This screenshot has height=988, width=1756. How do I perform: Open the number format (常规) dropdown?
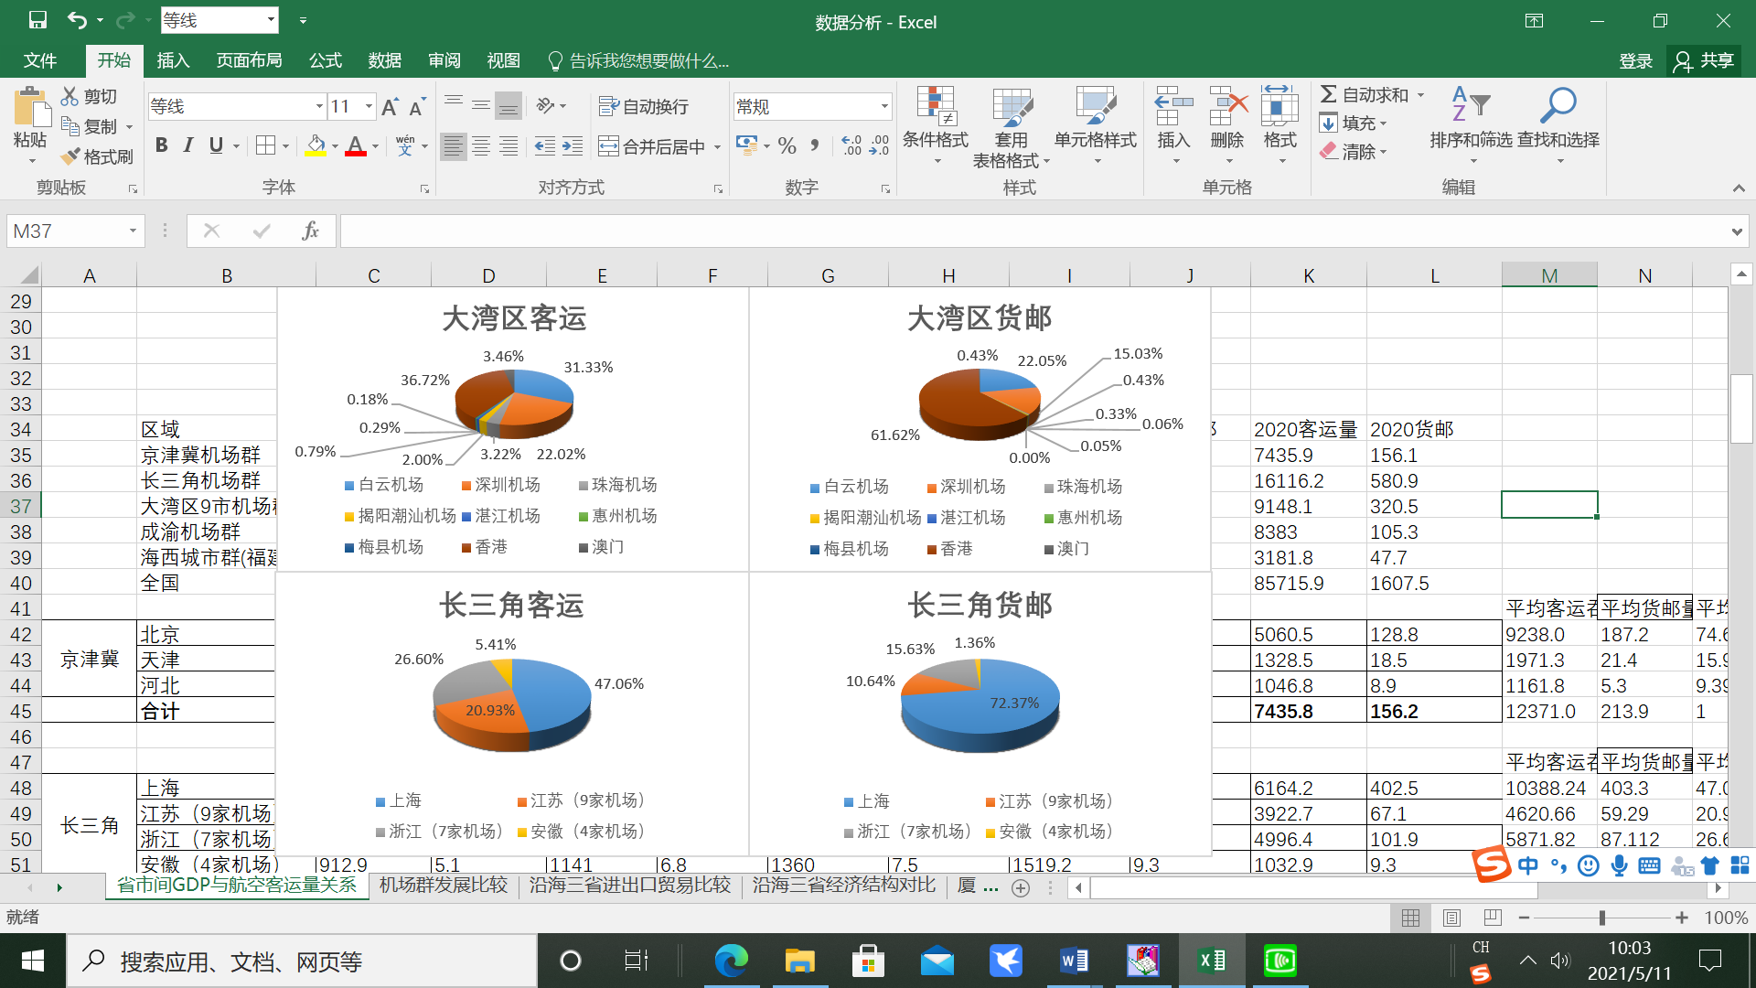pos(884,107)
